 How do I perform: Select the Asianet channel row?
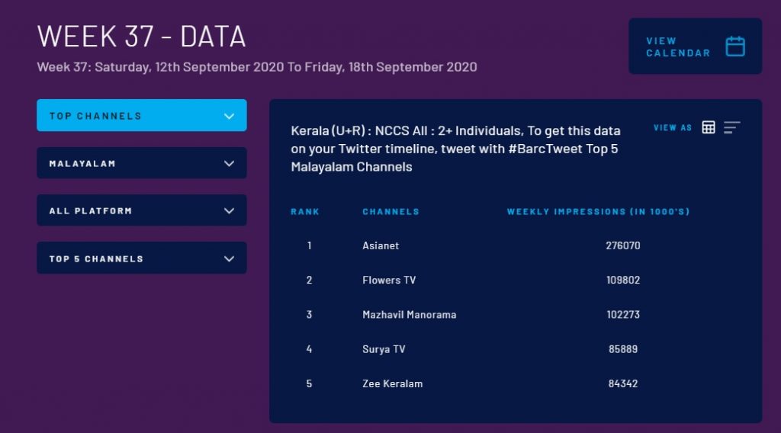[x=381, y=245]
